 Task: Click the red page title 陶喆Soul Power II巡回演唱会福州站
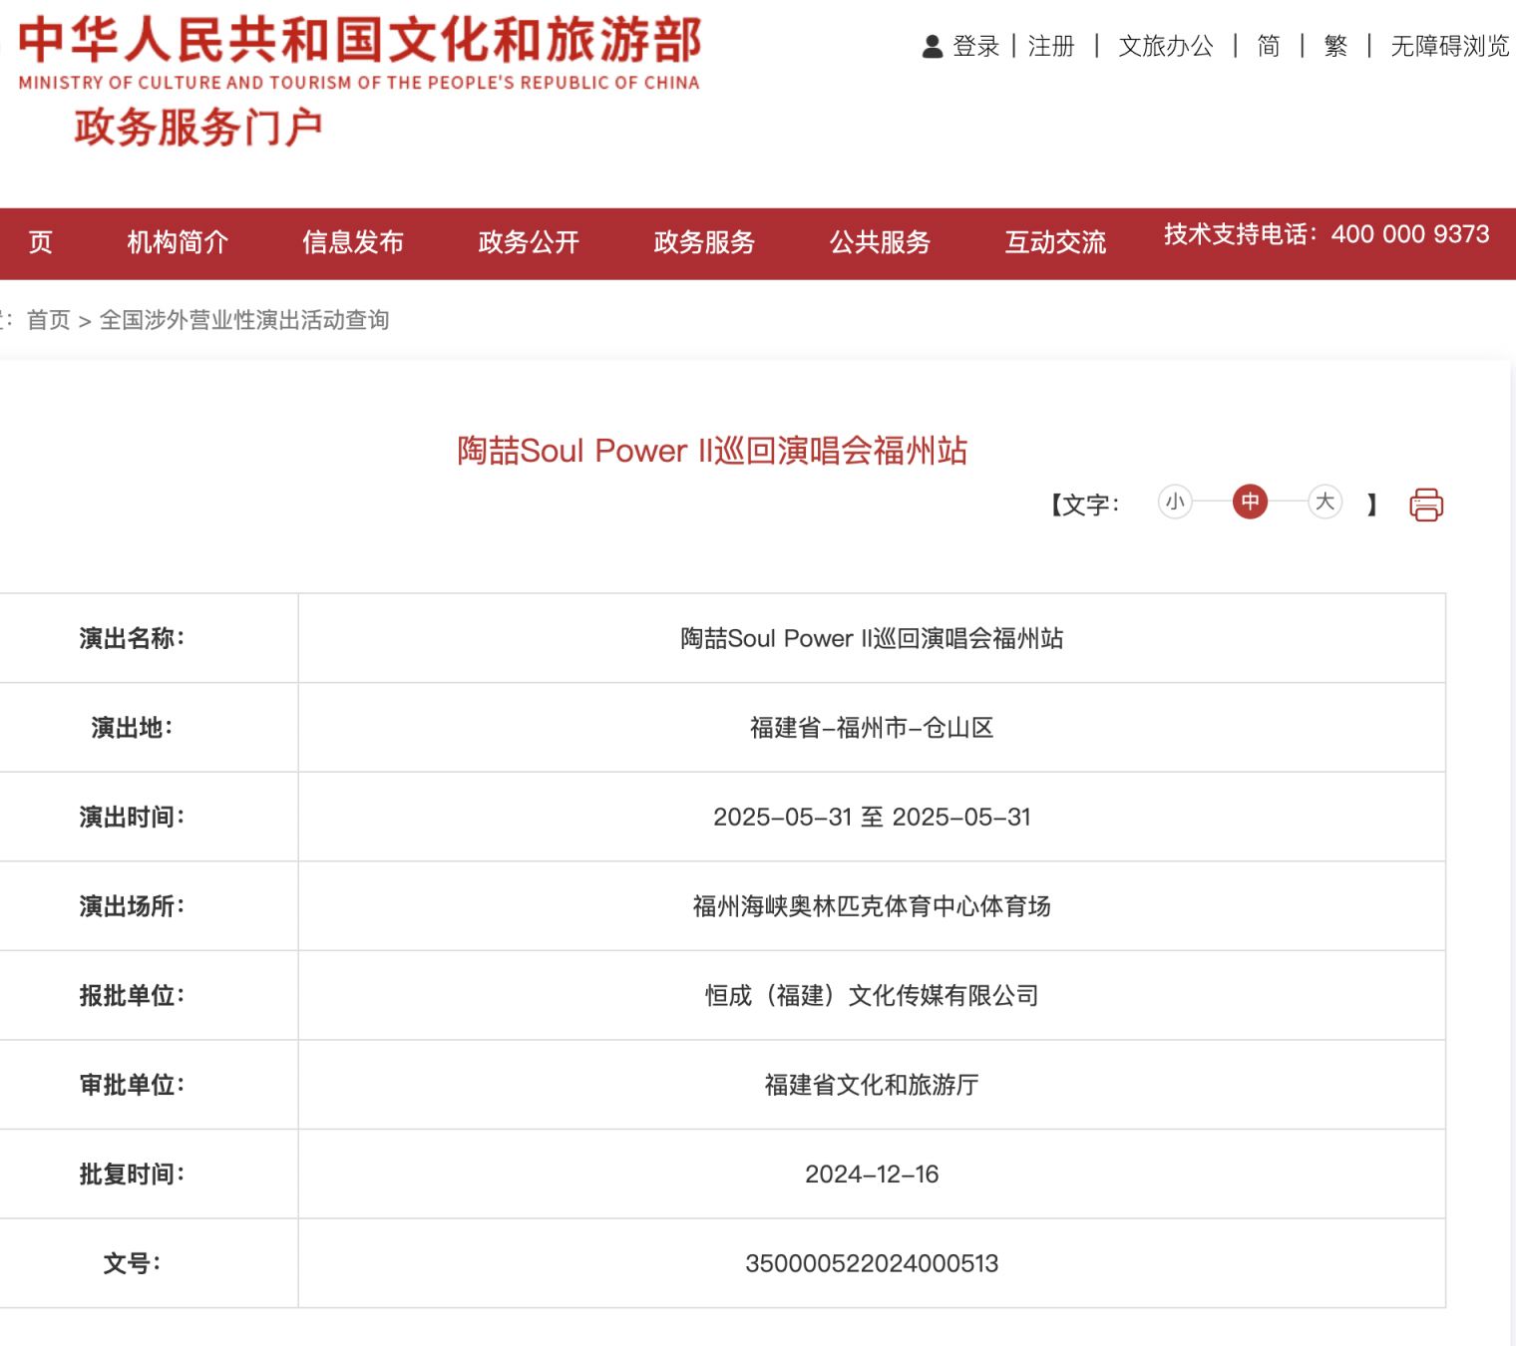coord(712,451)
